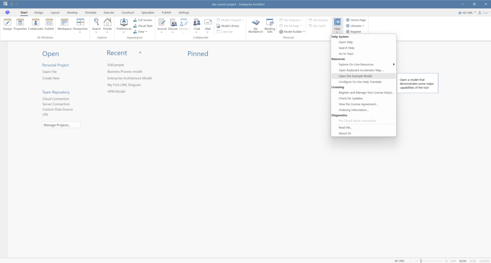Click the zoom out minus icon
The image size is (491, 263).
[x=417, y=261]
